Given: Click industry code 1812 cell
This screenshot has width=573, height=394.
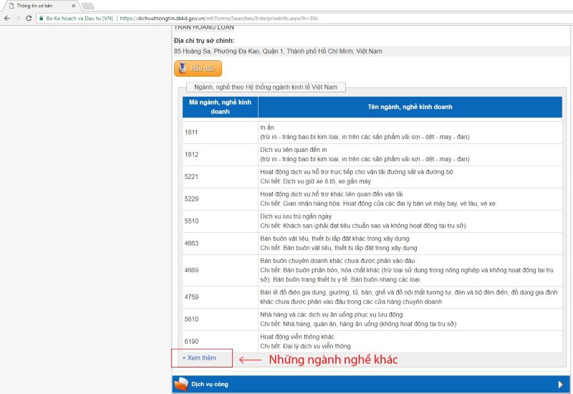Looking at the screenshot, I should click(x=221, y=155).
